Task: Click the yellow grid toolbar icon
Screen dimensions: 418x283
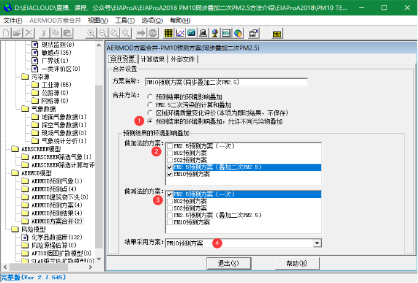Action: (168, 33)
